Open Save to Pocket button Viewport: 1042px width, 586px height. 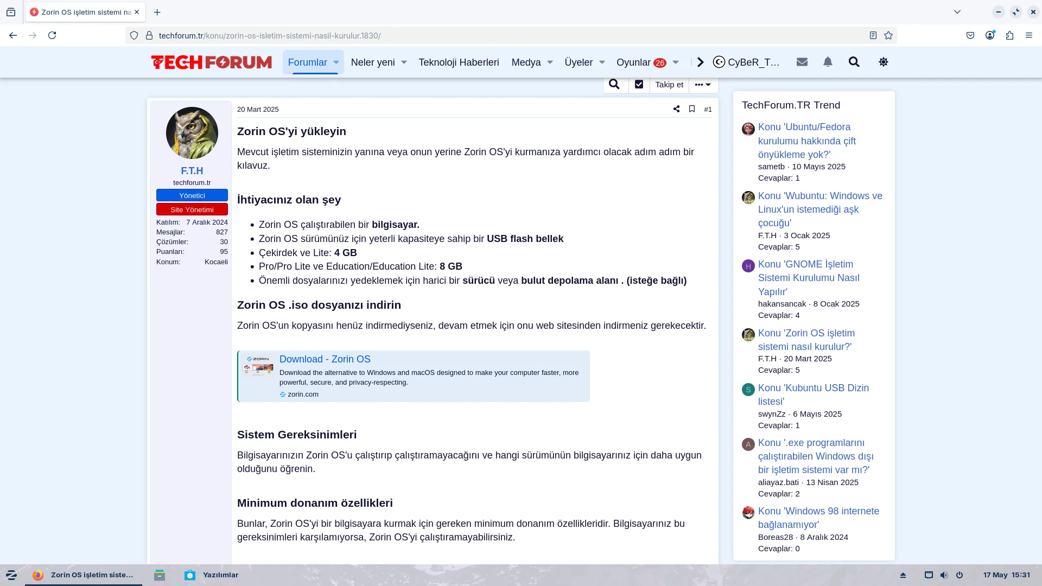970,35
